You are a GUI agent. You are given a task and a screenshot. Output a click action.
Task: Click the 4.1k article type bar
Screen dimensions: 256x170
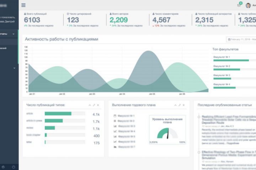click(x=65, y=114)
